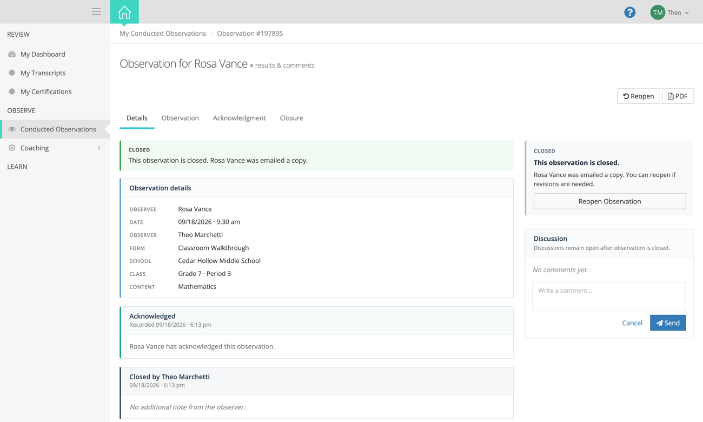The height and width of the screenshot is (422, 703).
Task: Select the Mathematics content value
Action: pyautogui.click(x=197, y=287)
